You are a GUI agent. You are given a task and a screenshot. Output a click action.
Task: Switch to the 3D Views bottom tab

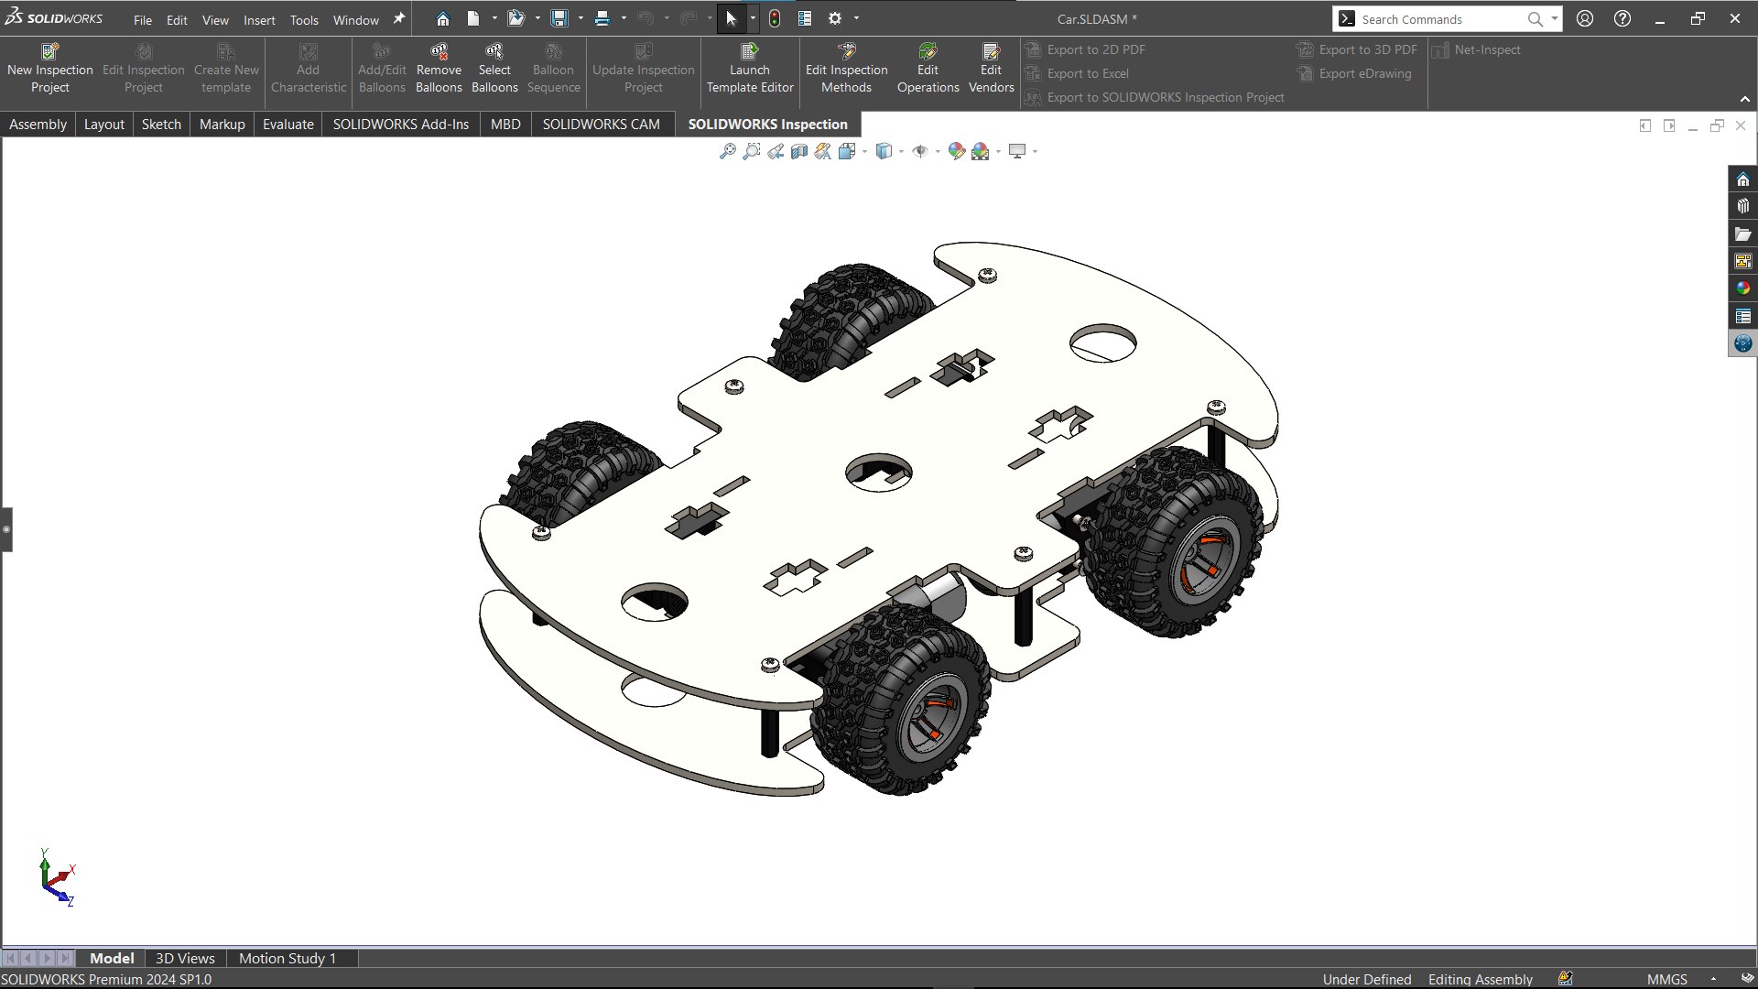pos(185,958)
